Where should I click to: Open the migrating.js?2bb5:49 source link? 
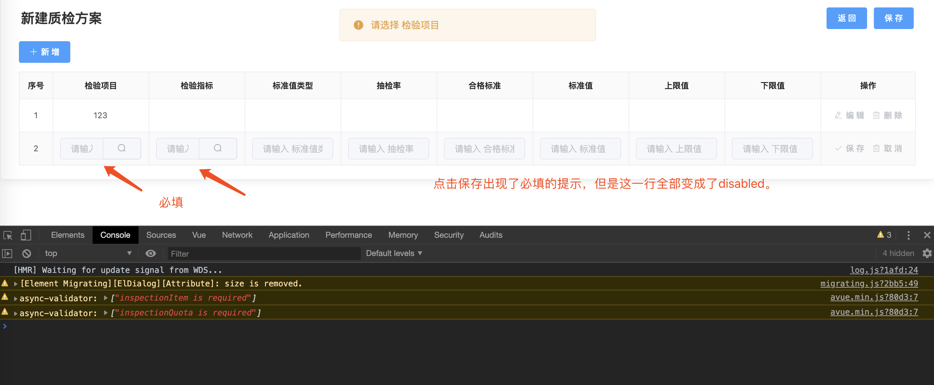[x=869, y=283]
